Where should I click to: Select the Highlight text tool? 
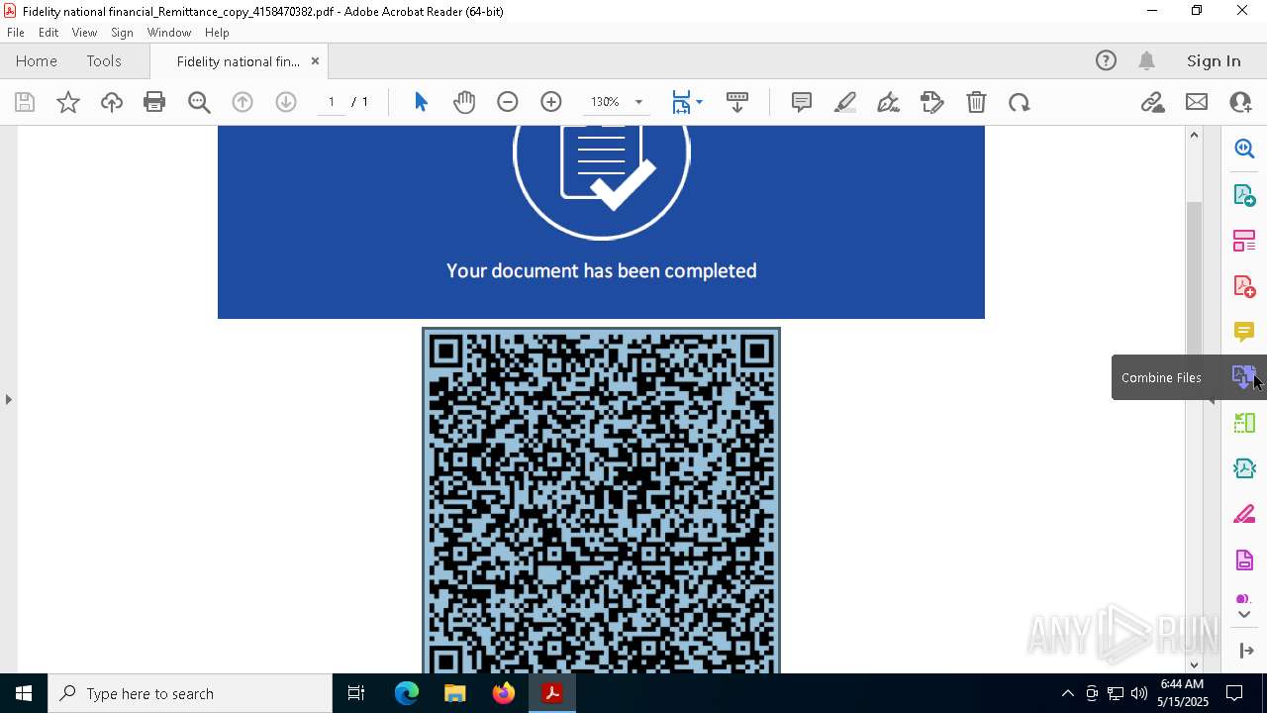(x=845, y=102)
